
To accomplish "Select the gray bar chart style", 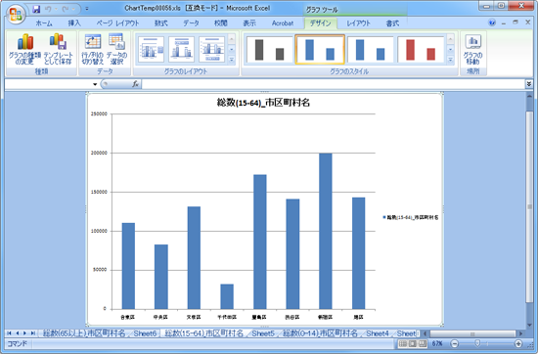I will pyautogui.click(x=269, y=50).
